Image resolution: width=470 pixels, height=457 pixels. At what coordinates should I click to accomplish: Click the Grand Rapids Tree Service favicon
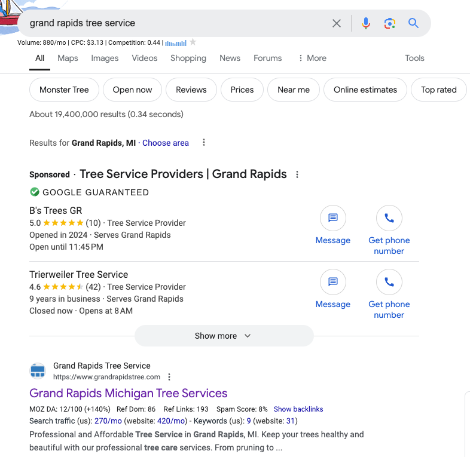(38, 371)
